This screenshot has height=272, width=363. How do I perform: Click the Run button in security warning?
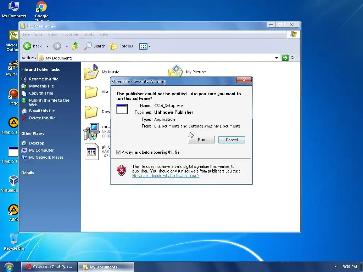[201, 140]
